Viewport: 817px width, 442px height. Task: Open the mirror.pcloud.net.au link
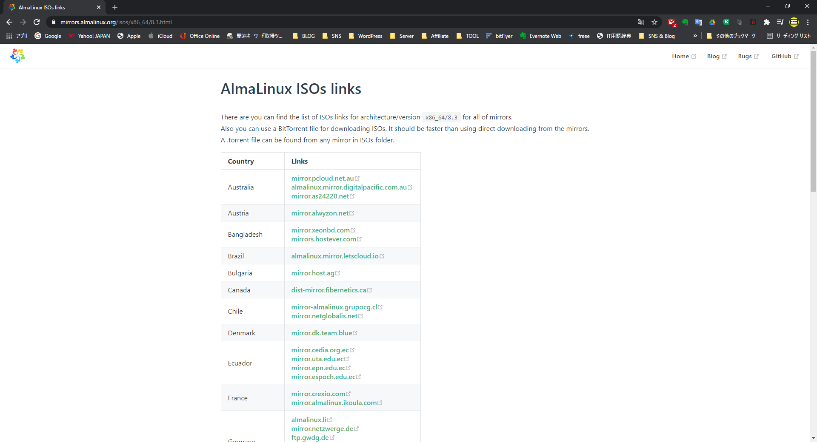(x=322, y=178)
